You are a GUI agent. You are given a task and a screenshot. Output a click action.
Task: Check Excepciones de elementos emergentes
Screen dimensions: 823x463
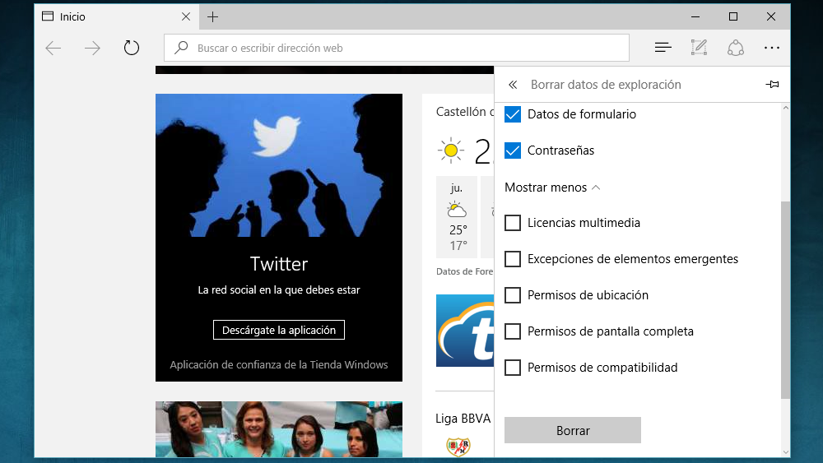513,259
